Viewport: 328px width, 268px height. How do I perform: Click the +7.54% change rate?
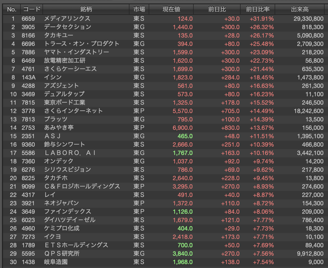pyautogui.click(x=263, y=262)
